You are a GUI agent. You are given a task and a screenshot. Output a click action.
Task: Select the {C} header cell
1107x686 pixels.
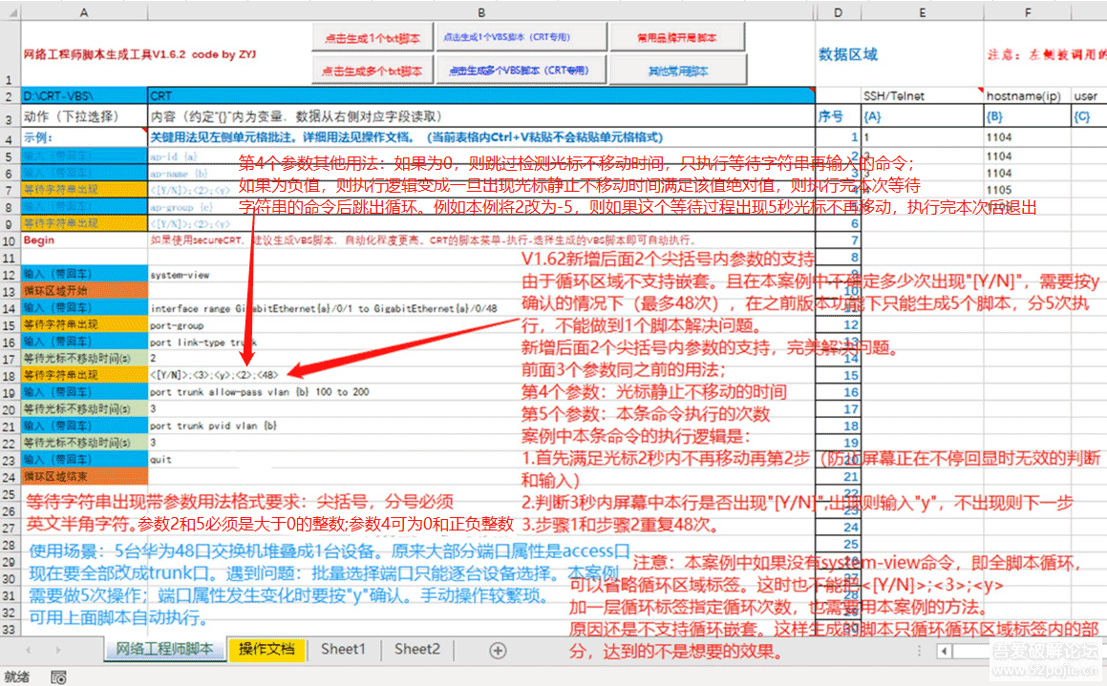[x=1089, y=116]
